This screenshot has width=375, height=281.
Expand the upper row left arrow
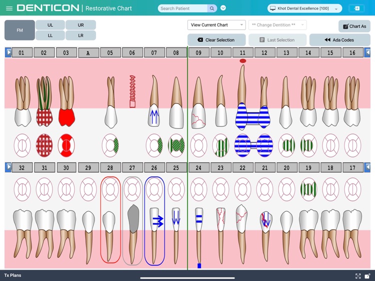point(8,52)
